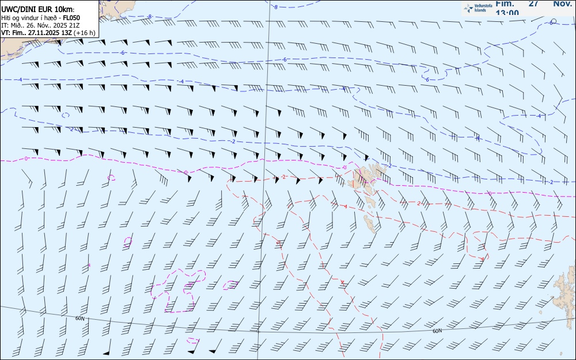576x360 pixels.
Task: Click the 60N label east of meridian line
Action: [437, 331]
